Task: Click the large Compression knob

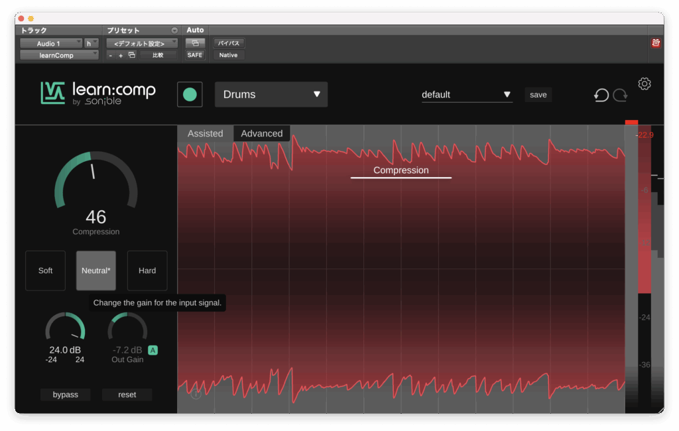Action: point(96,180)
